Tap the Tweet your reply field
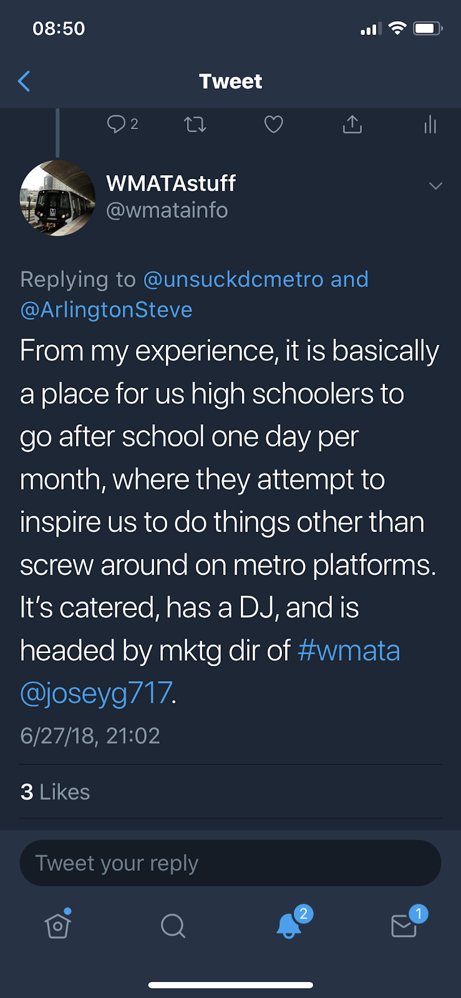Viewport: 461px width, 998px height. coord(230,863)
